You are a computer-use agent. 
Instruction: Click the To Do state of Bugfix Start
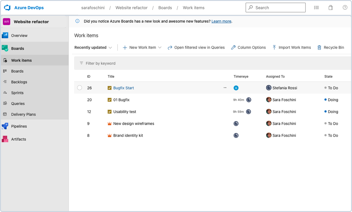click(x=331, y=88)
